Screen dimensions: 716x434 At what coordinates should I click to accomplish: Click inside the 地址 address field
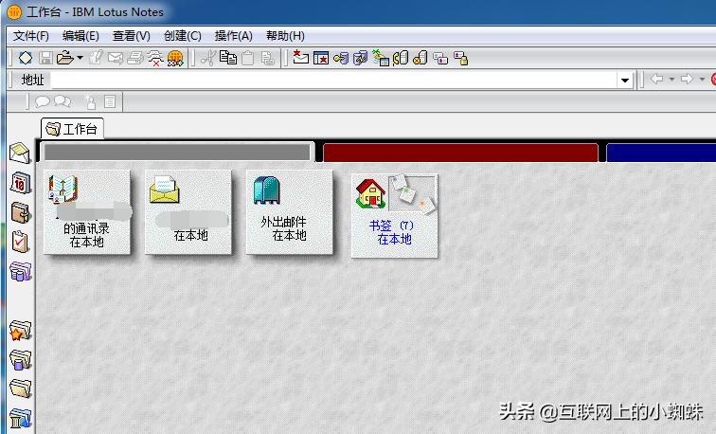click(x=333, y=80)
